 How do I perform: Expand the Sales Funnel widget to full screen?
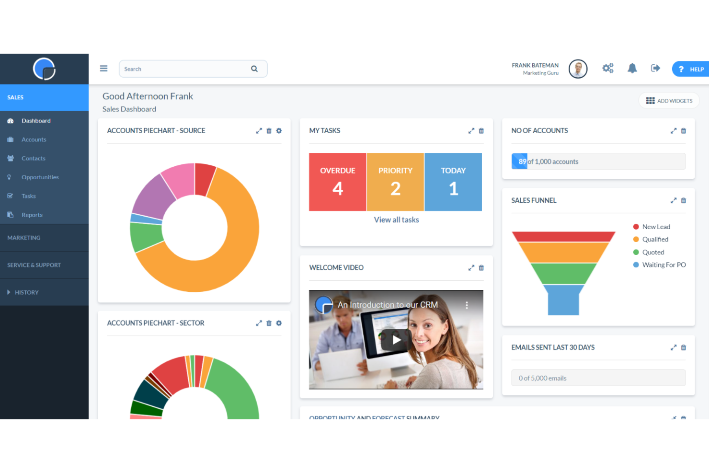[673, 200]
